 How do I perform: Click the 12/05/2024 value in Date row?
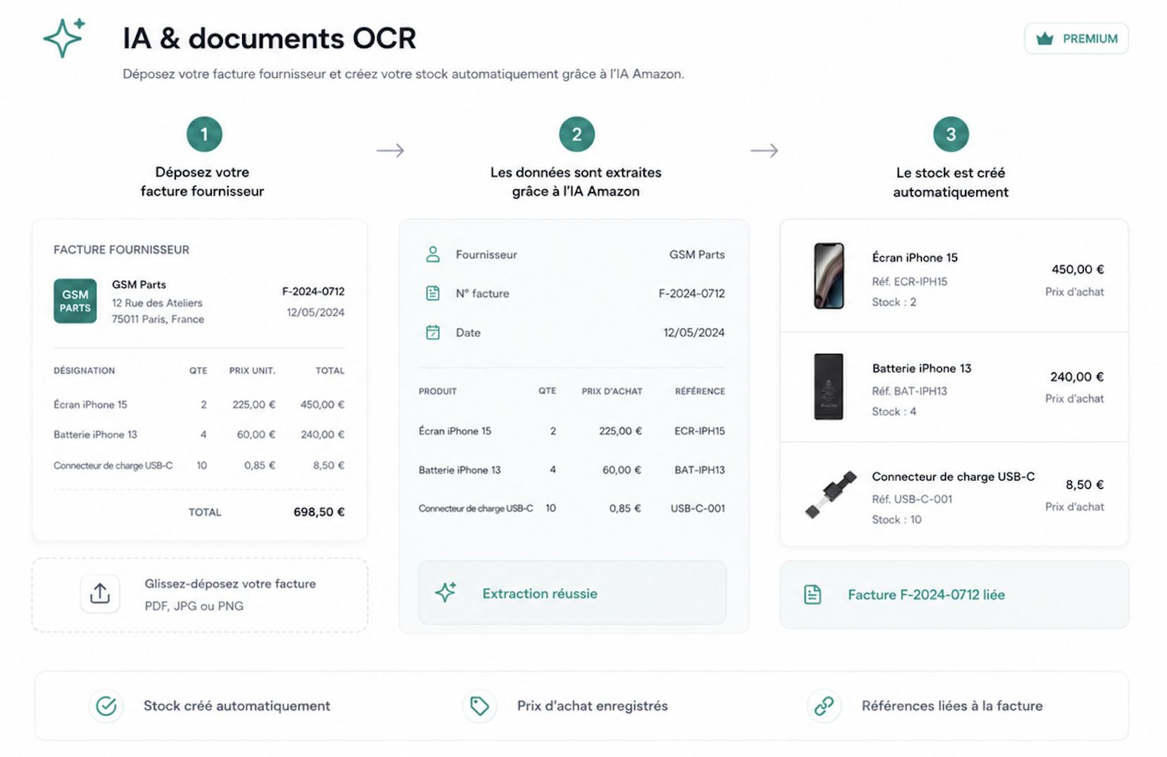tap(694, 333)
